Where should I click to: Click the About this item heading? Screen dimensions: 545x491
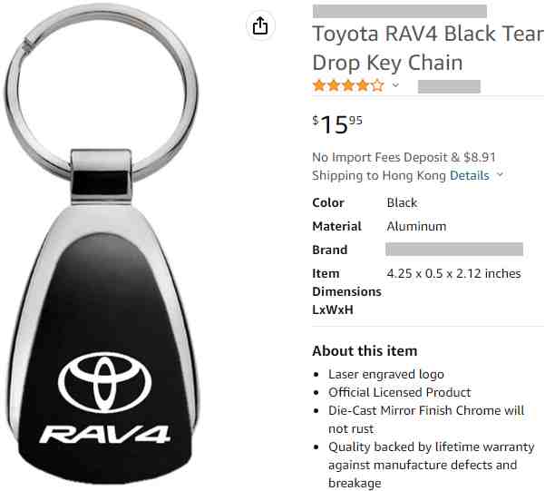[x=365, y=350]
